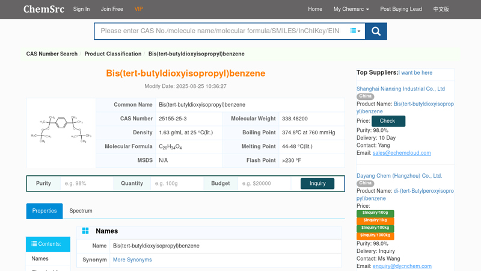Email enquiry@dycnchem.com
This screenshot has height=271, width=481.
coord(402,266)
